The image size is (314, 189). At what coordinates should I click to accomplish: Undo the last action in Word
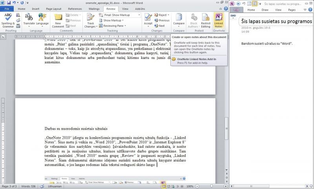[x=14, y=3]
